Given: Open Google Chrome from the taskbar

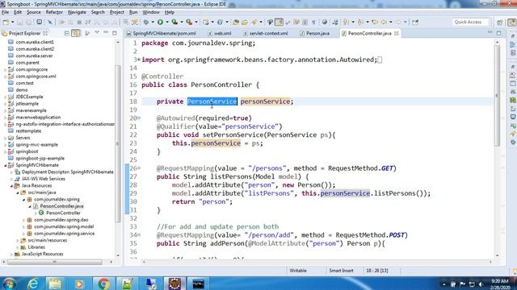Looking at the screenshot, I should 103,284.
